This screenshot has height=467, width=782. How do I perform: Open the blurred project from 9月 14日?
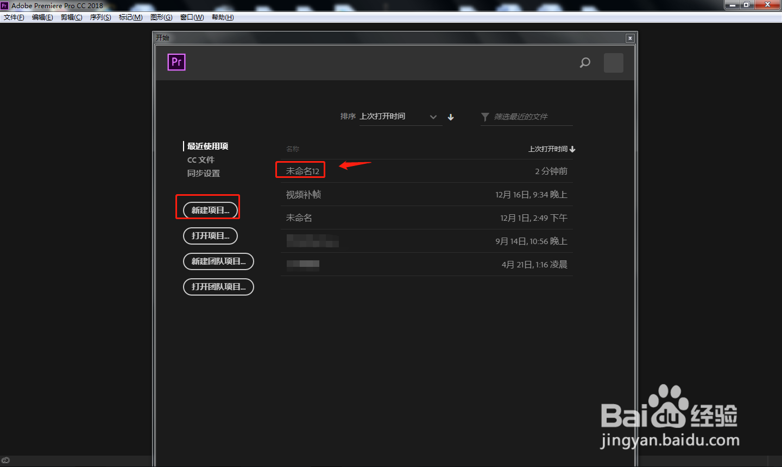pyautogui.click(x=427, y=241)
